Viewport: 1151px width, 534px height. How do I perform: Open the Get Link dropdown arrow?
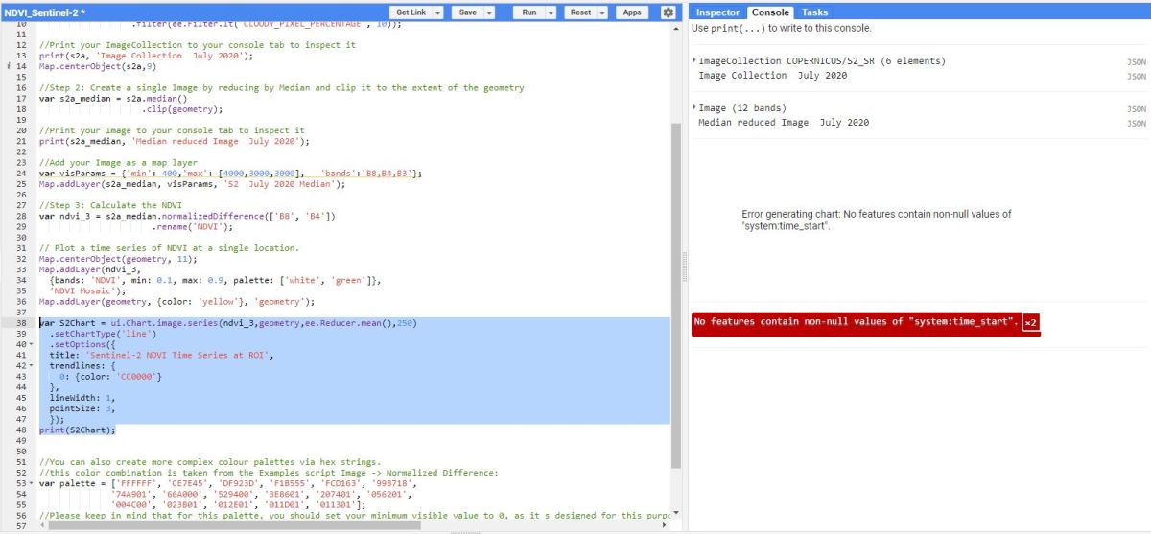coord(438,12)
